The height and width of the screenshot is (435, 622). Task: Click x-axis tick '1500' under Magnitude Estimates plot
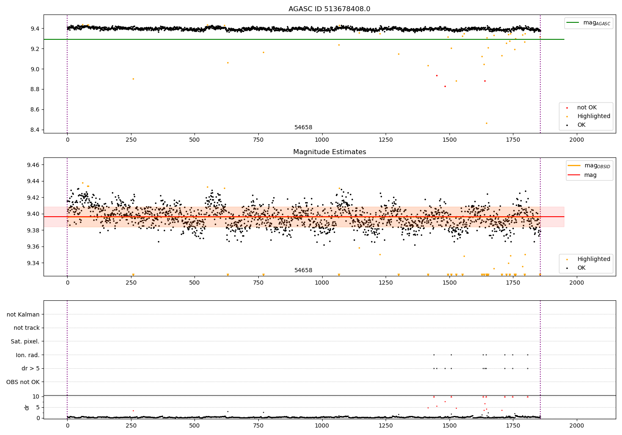tap(449, 283)
